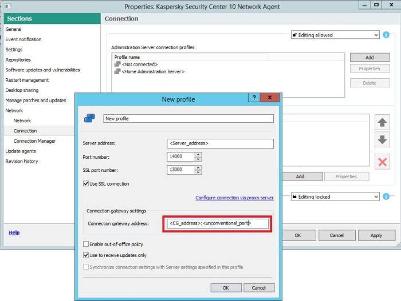Click OK in New profile dialog
The width and height of the screenshot is (401, 301).
[x=226, y=288]
